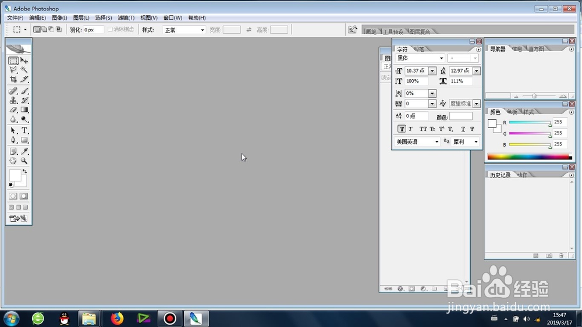
Task: Click the vertical scale field showing 100%
Action: (x=417, y=81)
